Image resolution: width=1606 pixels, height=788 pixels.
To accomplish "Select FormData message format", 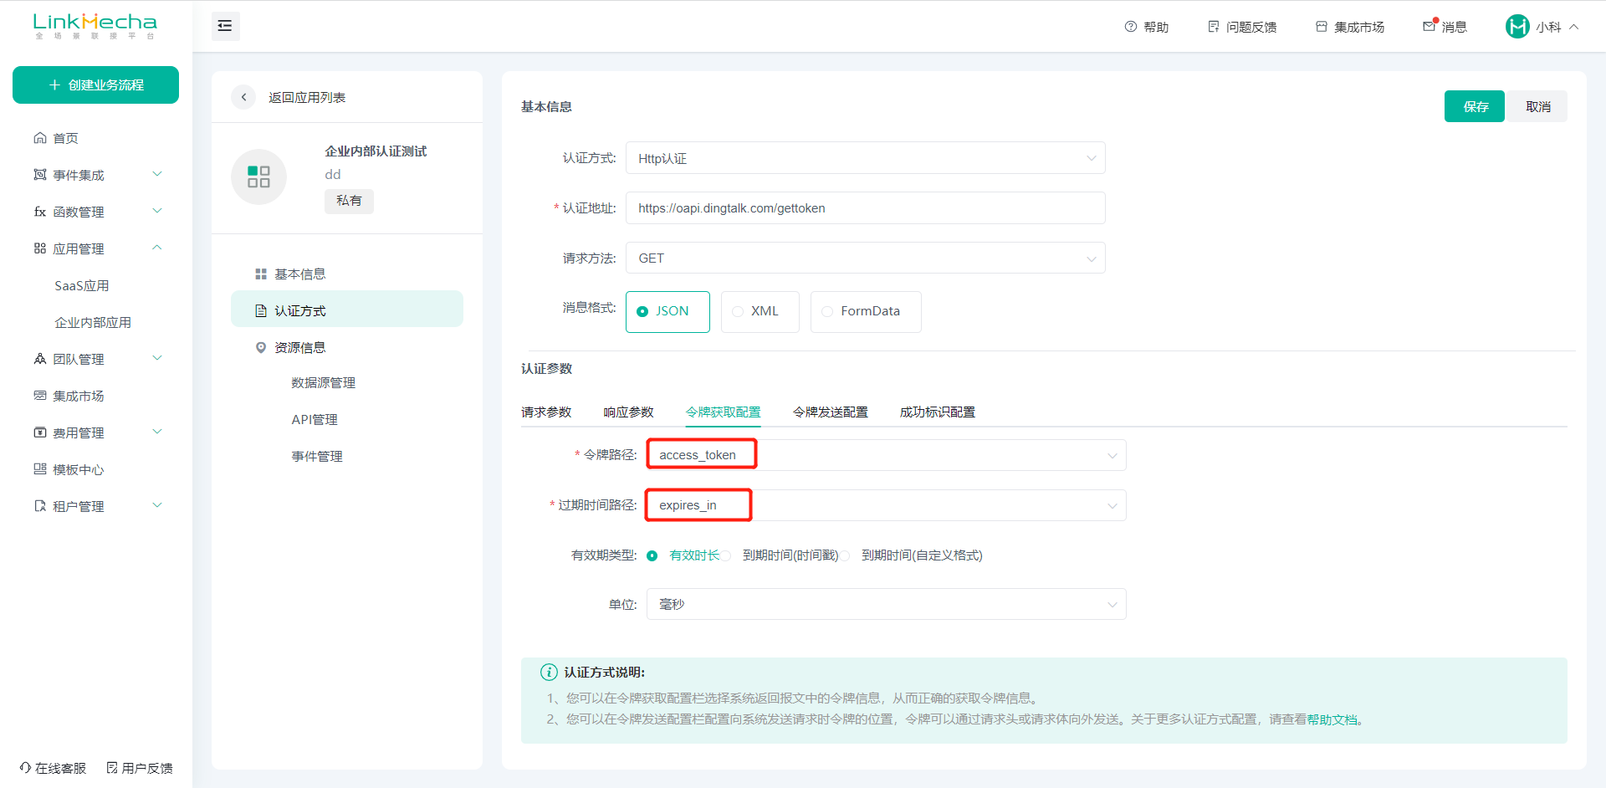I will pos(866,311).
